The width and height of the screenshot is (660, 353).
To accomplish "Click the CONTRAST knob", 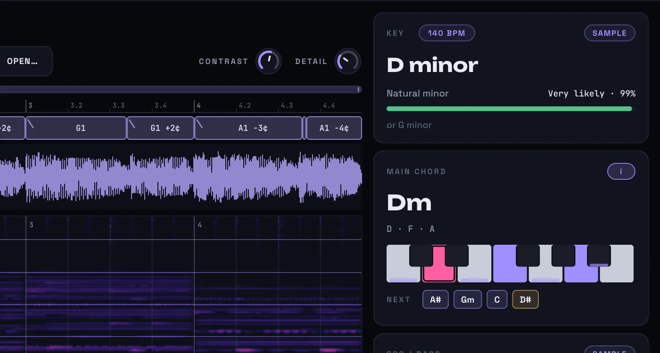I will pyautogui.click(x=269, y=62).
